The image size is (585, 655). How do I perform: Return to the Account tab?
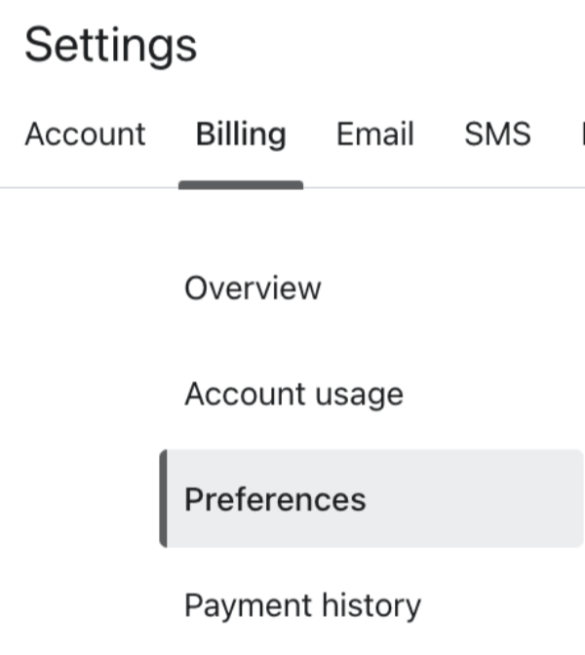point(85,134)
